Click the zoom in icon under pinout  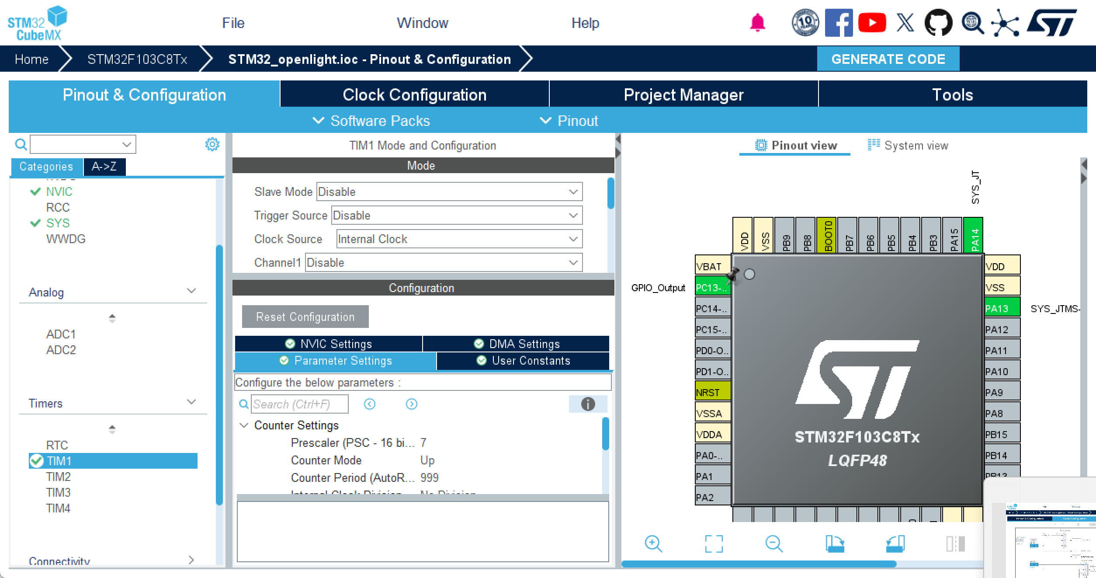pos(653,544)
